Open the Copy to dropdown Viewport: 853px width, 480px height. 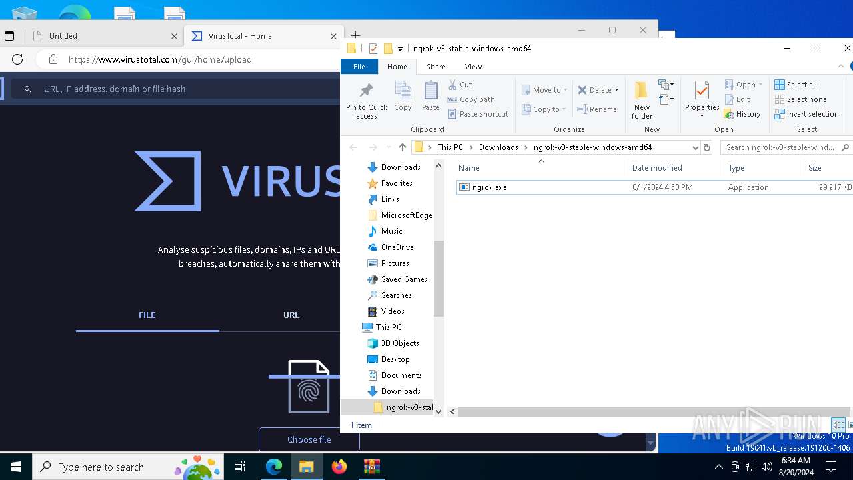coord(544,109)
